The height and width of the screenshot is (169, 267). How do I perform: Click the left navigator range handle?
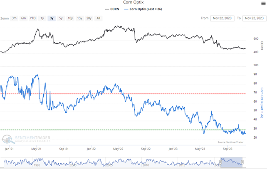tap(220, 162)
